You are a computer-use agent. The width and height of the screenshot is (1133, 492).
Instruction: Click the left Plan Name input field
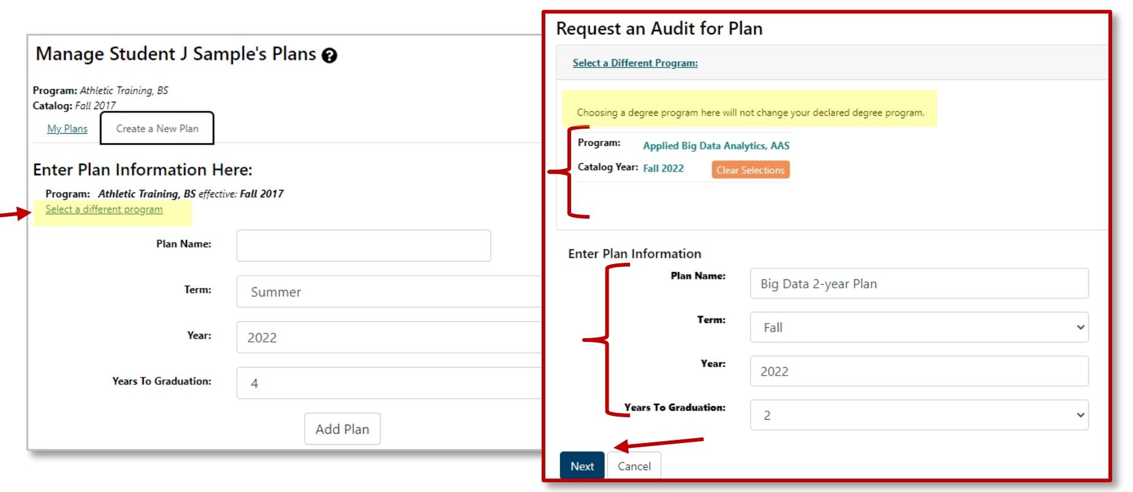pyautogui.click(x=363, y=246)
